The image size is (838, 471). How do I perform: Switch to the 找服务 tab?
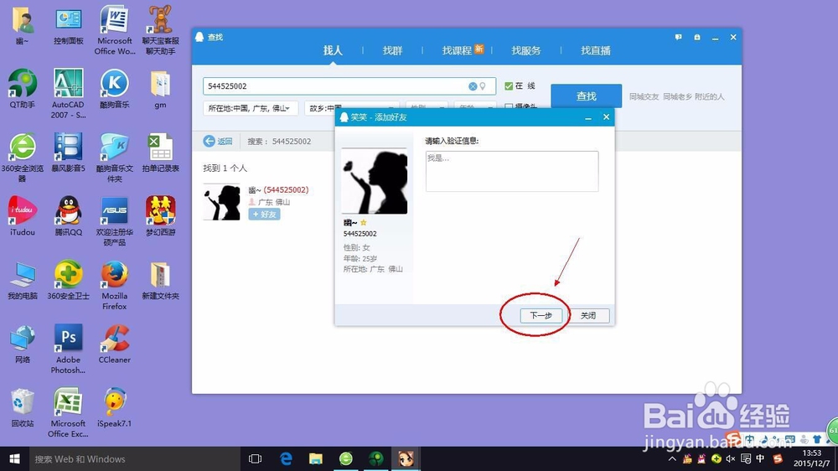point(526,51)
